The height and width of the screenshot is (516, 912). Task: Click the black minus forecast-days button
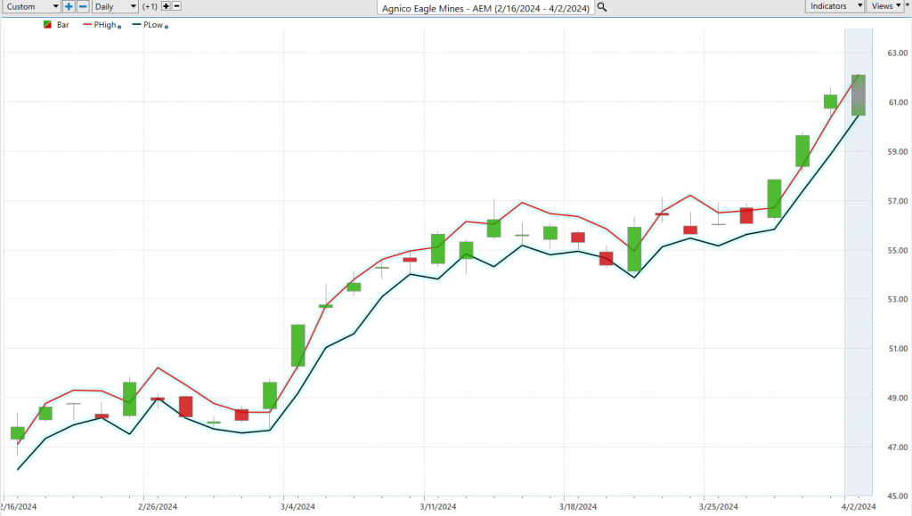(177, 6)
